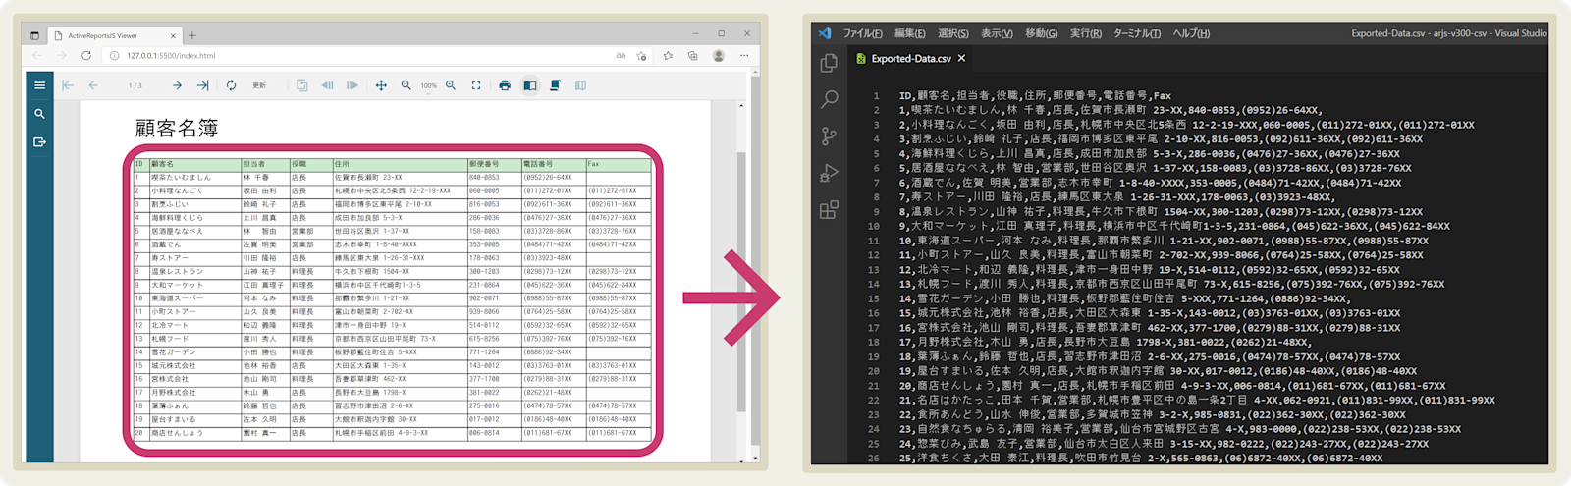Viewport: 1571px width, 486px height.
Task: Open the 100% zoom level dropdown
Action: coord(429,85)
